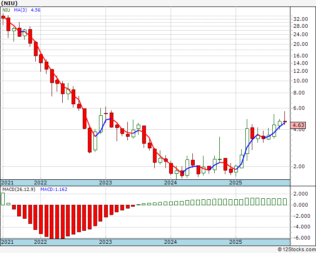
Task: Open the 12Stocks.com copyright link
Action: (296, 250)
